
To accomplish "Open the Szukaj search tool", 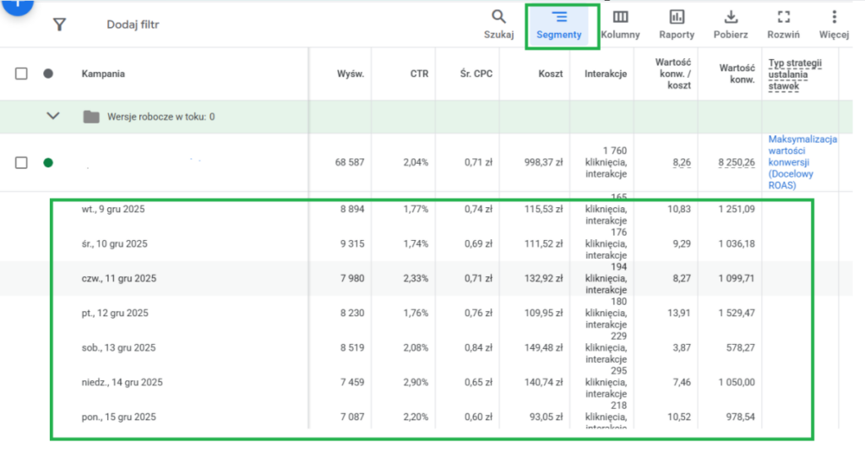I will [498, 25].
